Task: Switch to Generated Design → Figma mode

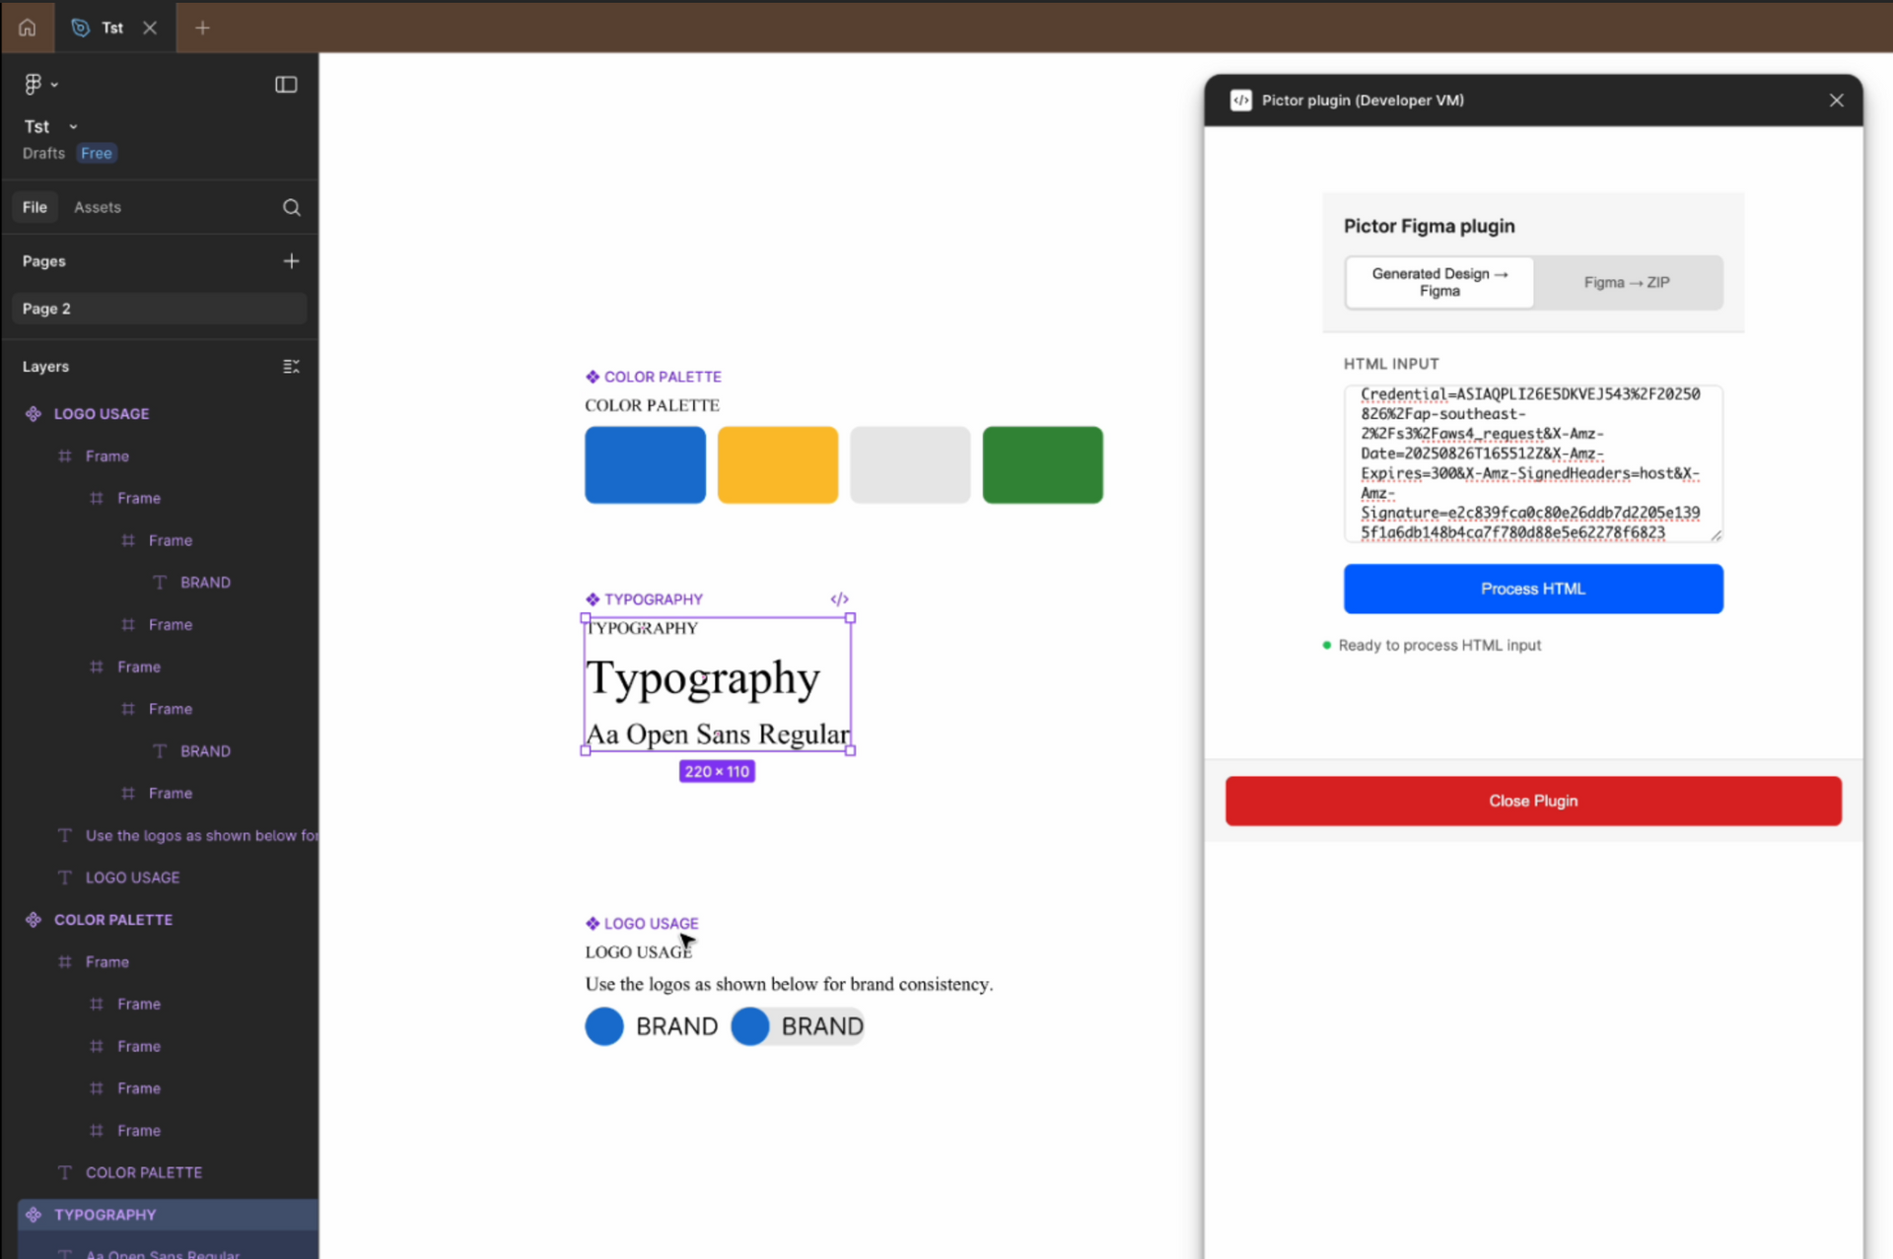Action: 1438,283
